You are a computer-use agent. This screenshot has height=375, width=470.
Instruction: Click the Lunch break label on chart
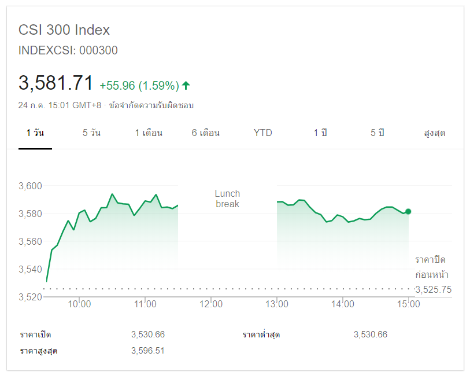(227, 198)
